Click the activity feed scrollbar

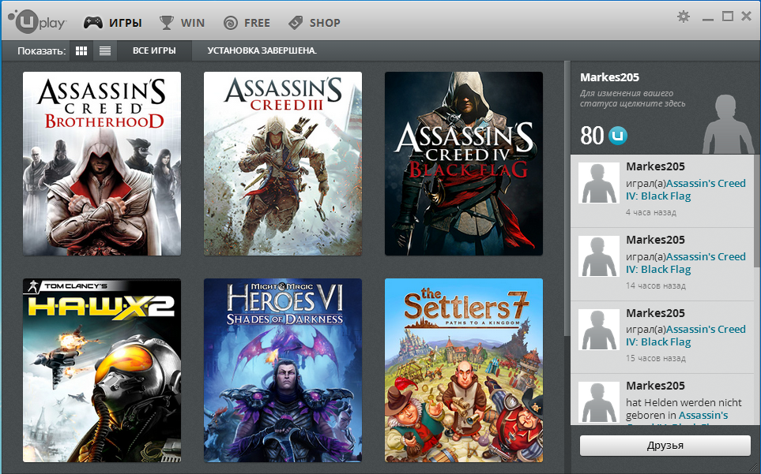pyautogui.click(x=756, y=211)
